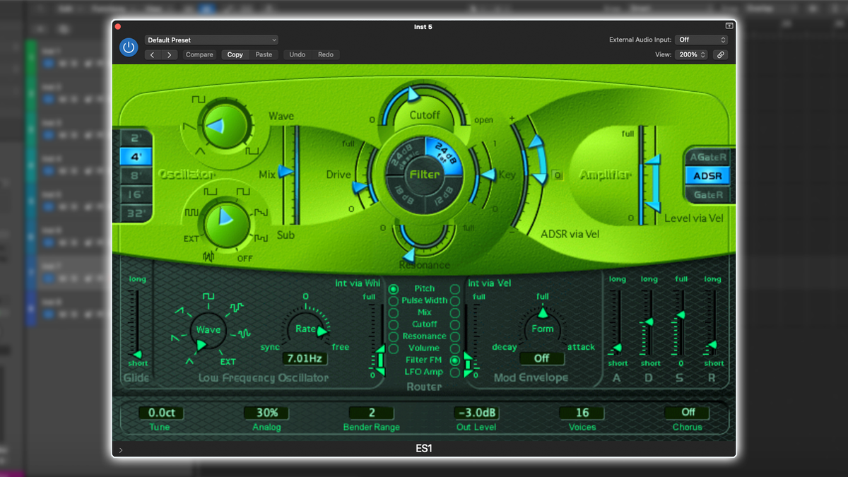Open the Default Preset dropdown
This screenshot has height=477, width=848.
(211, 40)
